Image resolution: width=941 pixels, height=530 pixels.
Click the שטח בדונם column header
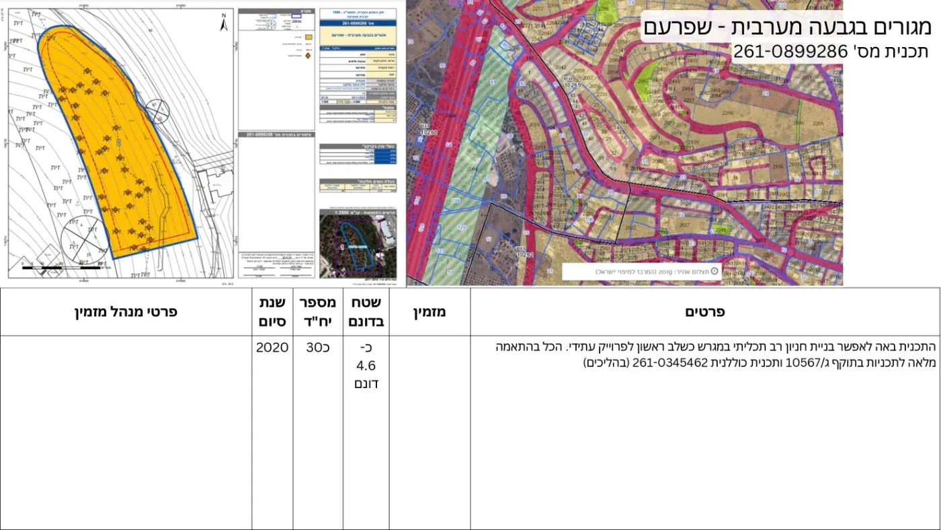click(x=366, y=312)
